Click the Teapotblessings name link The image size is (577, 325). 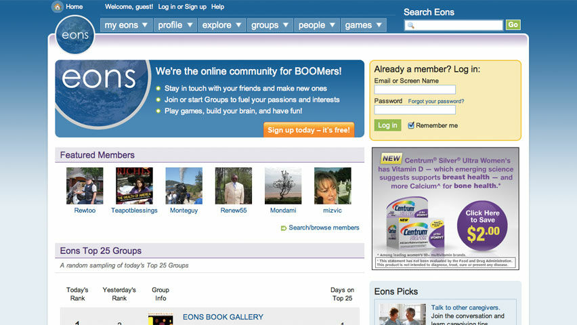click(x=134, y=211)
